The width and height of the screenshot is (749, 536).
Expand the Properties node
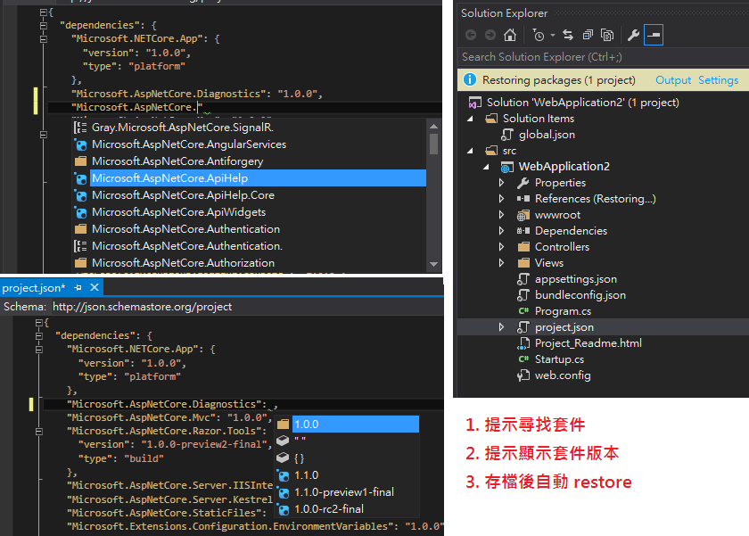click(501, 183)
